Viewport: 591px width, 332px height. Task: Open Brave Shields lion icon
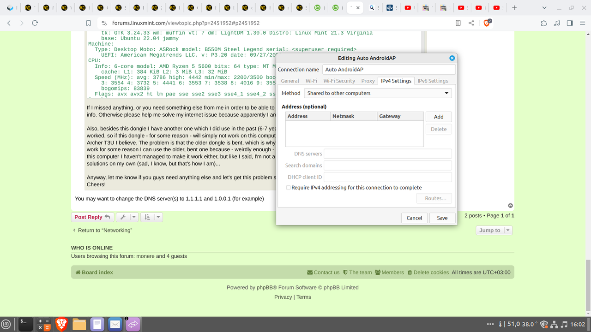click(487, 23)
